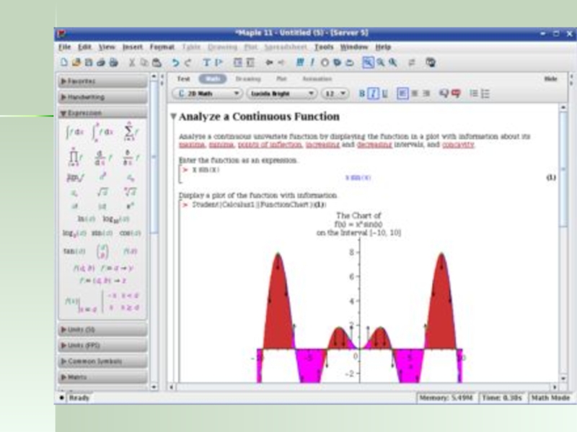Align text left

pos(402,94)
